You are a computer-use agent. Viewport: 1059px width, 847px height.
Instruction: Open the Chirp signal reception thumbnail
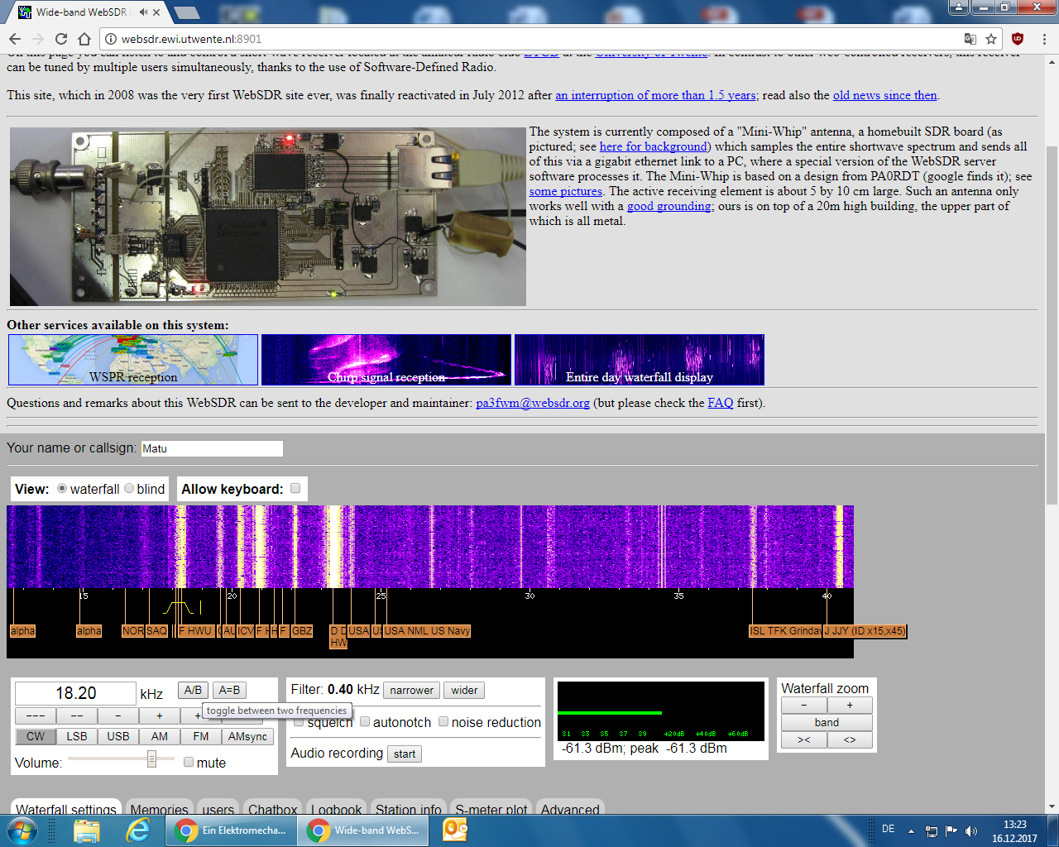click(x=386, y=360)
